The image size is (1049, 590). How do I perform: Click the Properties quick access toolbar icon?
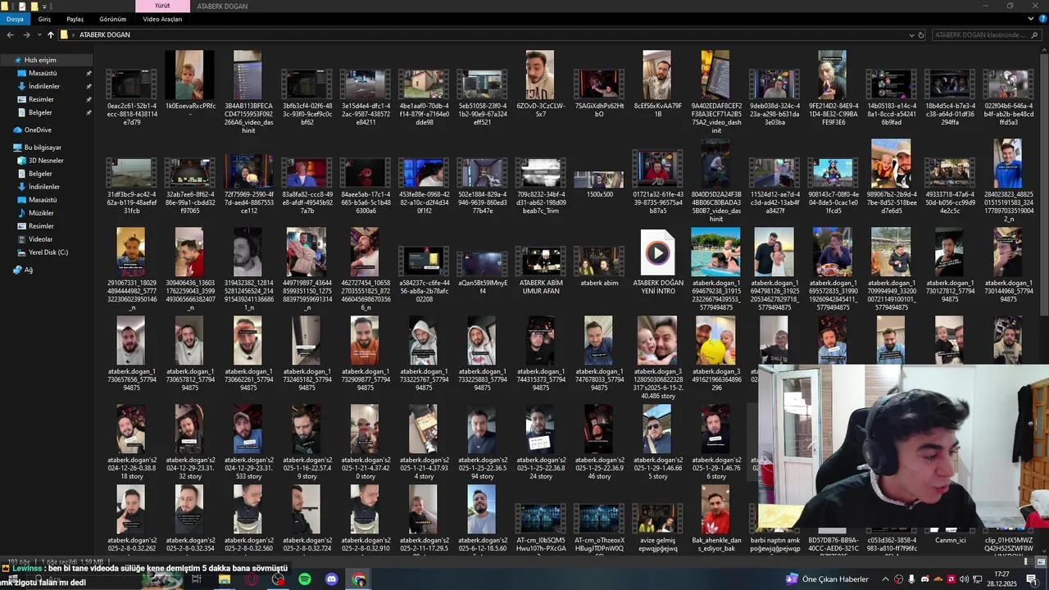tap(22, 6)
